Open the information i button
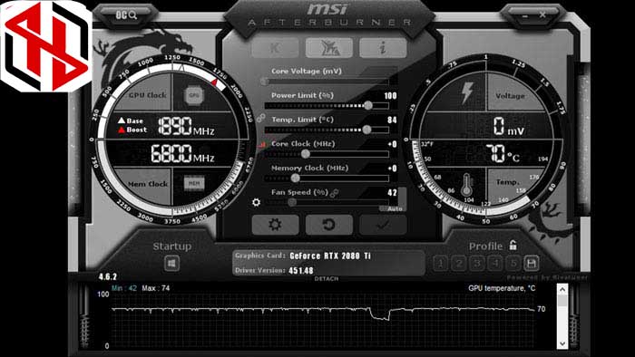 pos(383,49)
